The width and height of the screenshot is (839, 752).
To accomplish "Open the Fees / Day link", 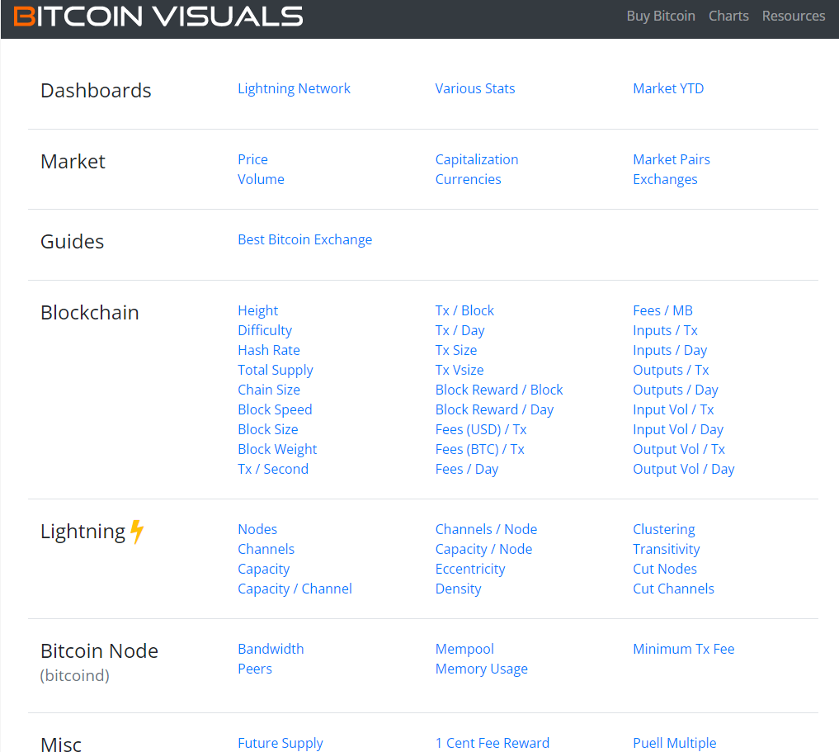I will coord(467,470).
